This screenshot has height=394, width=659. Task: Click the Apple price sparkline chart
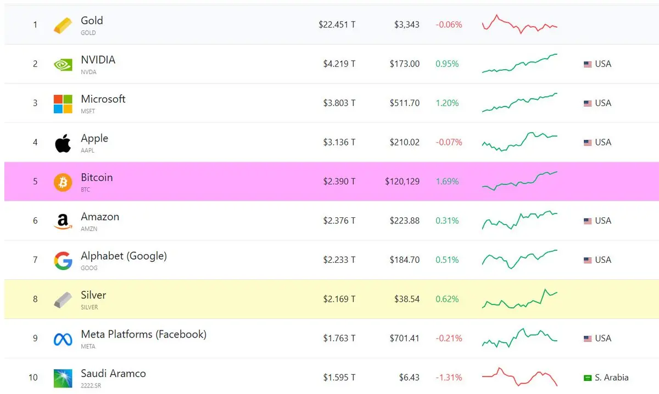pyautogui.click(x=520, y=142)
